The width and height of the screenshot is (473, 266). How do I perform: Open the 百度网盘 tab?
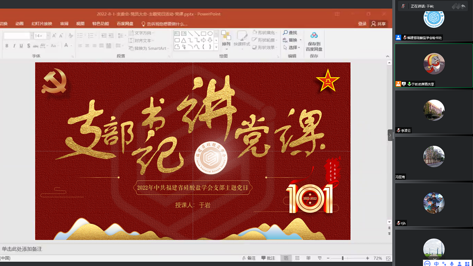click(125, 24)
